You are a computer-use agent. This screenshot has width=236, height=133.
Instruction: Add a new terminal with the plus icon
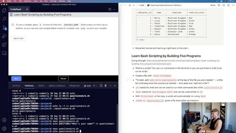pyautogui.click(x=94, y=86)
